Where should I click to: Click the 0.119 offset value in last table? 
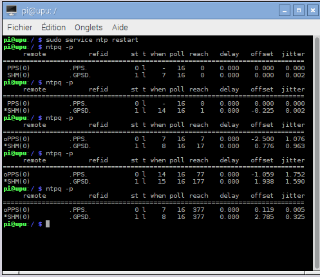coord(264,210)
